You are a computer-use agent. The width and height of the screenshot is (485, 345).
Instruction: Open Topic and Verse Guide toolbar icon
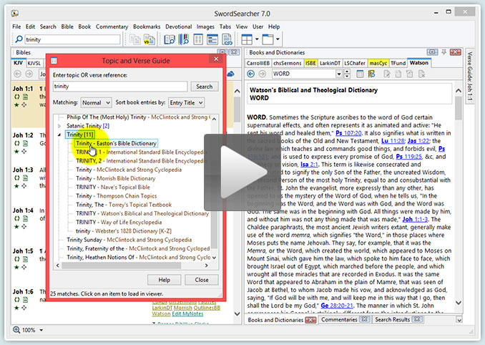click(x=198, y=39)
